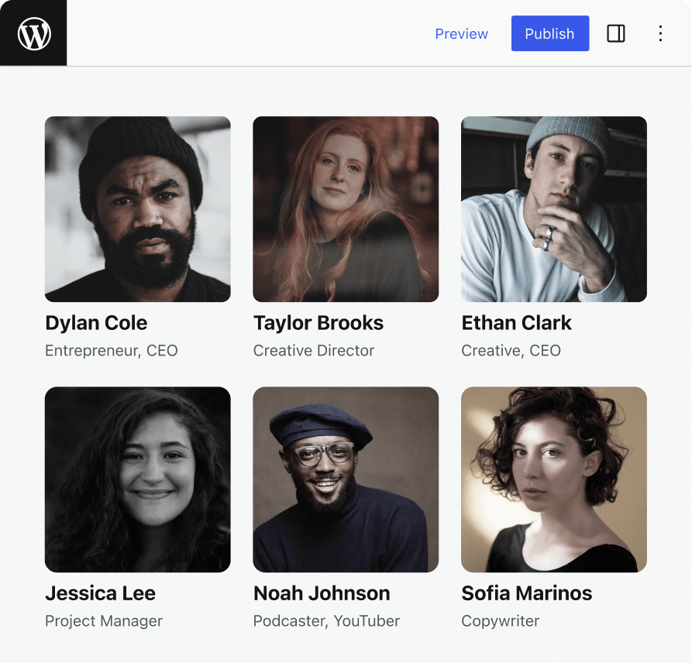Viewport: 692px width, 663px height.
Task: Click the Preview link
Action: (461, 34)
